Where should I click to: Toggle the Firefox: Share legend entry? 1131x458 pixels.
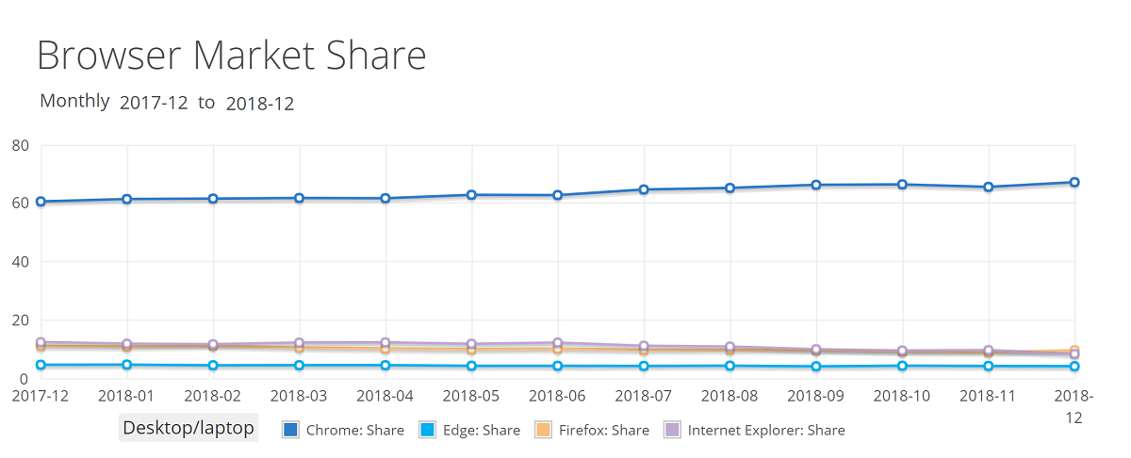click(x=604, y=430)
